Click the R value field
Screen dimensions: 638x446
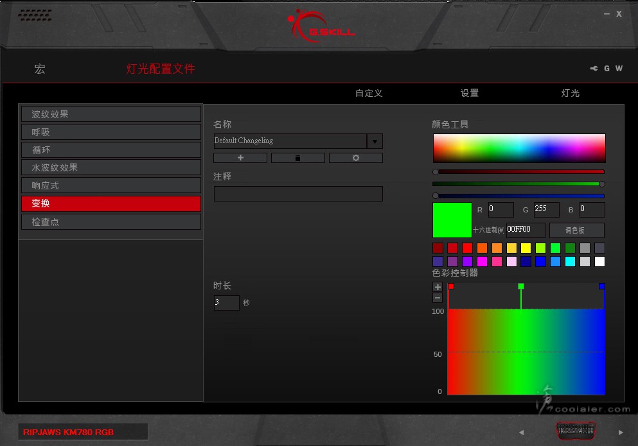(x=501, y=210)
